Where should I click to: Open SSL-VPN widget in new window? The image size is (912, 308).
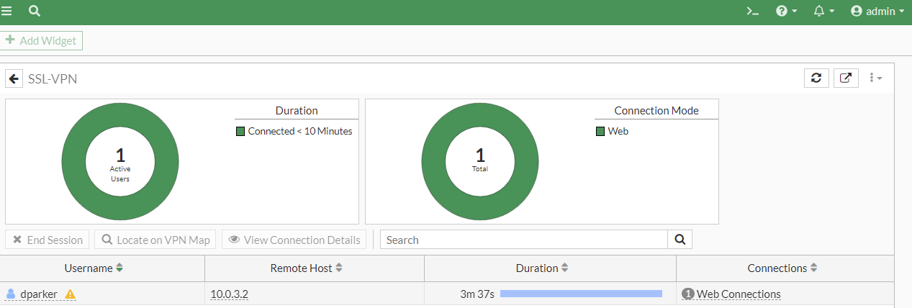[x=846, y=78]
